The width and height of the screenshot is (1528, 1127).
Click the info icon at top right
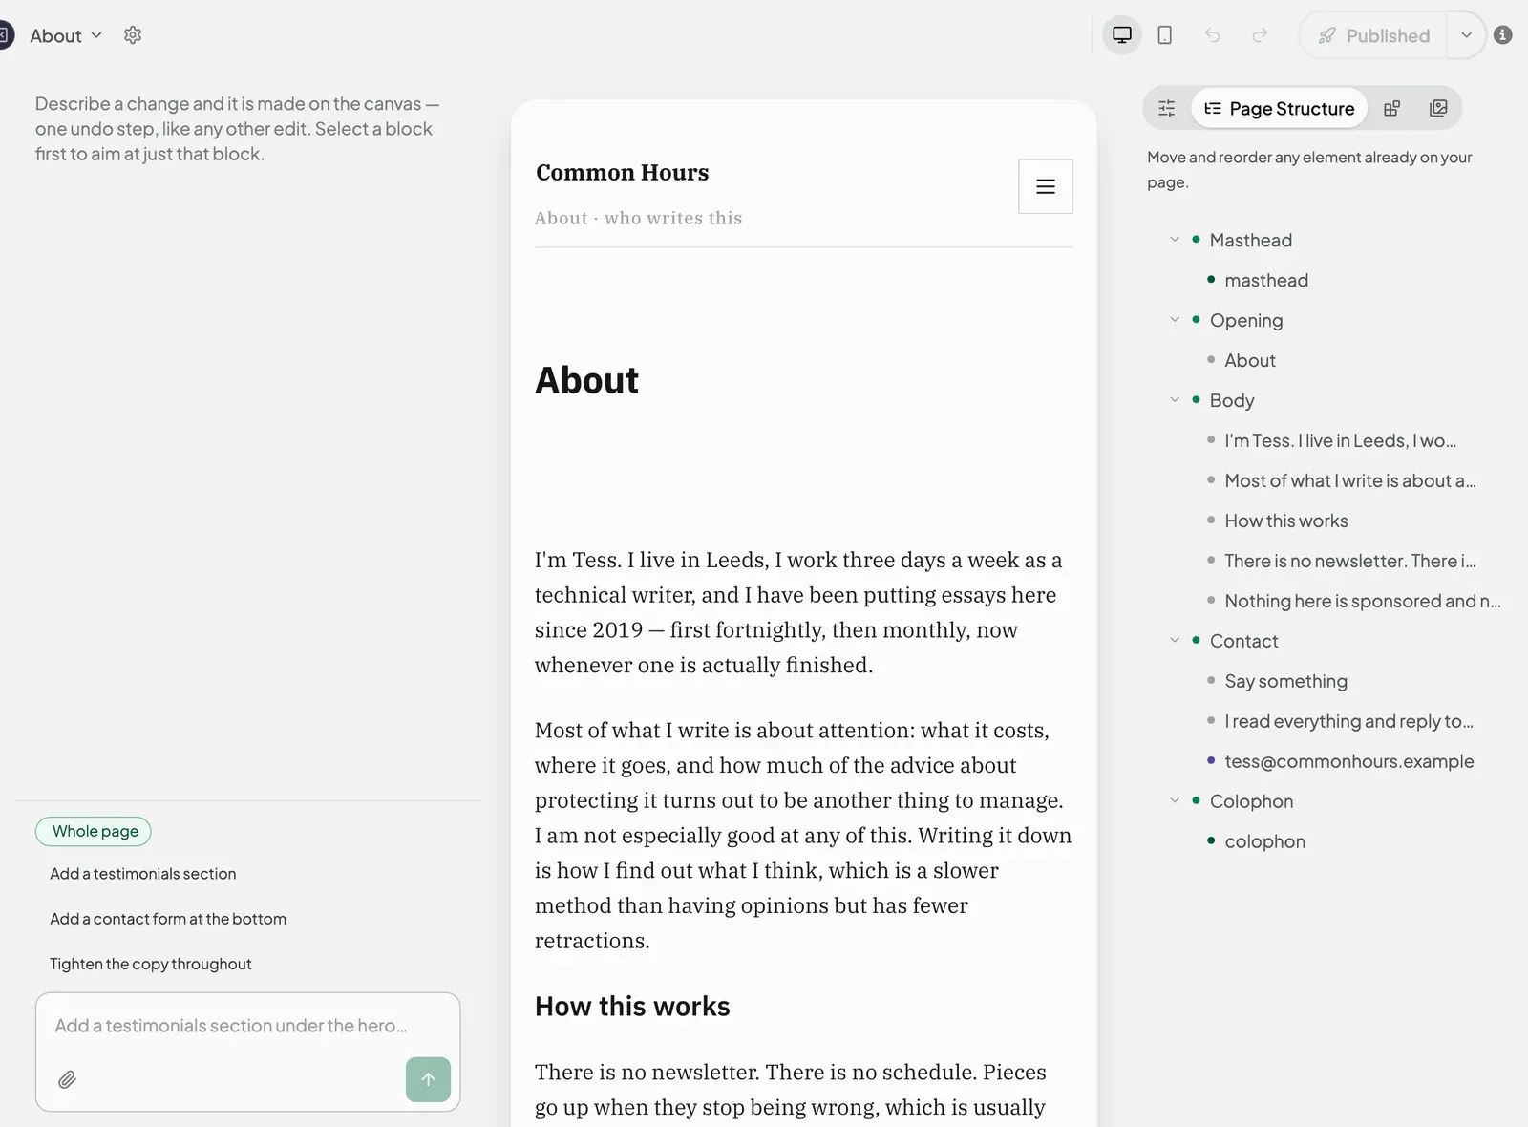pos(1503,35)
